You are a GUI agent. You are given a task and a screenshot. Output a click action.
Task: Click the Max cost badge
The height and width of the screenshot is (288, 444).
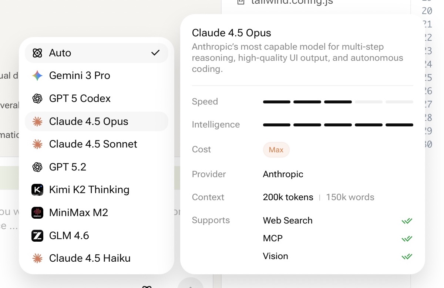tap(276, 150)
